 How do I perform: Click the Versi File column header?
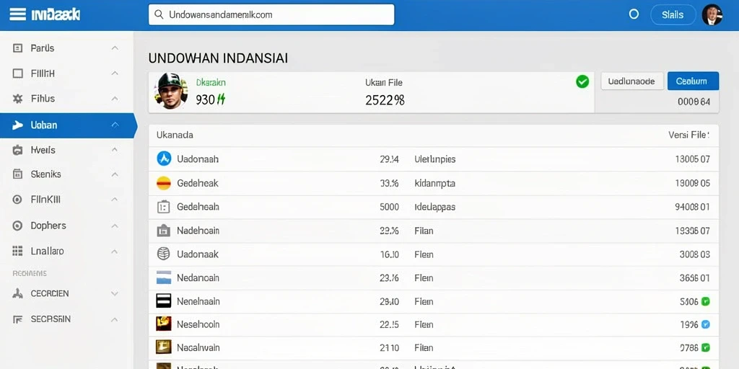point(688,135)
